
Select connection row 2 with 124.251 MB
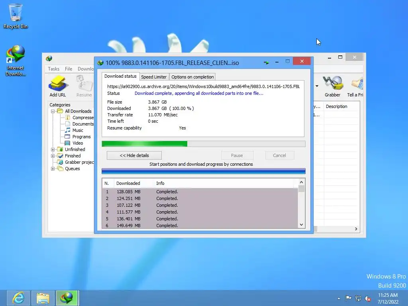click(x=200, y=198)
